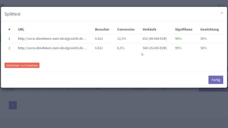This screenshot has width=228, height=128.
Task: Open the URL in row 1
Action: [52, 39]
